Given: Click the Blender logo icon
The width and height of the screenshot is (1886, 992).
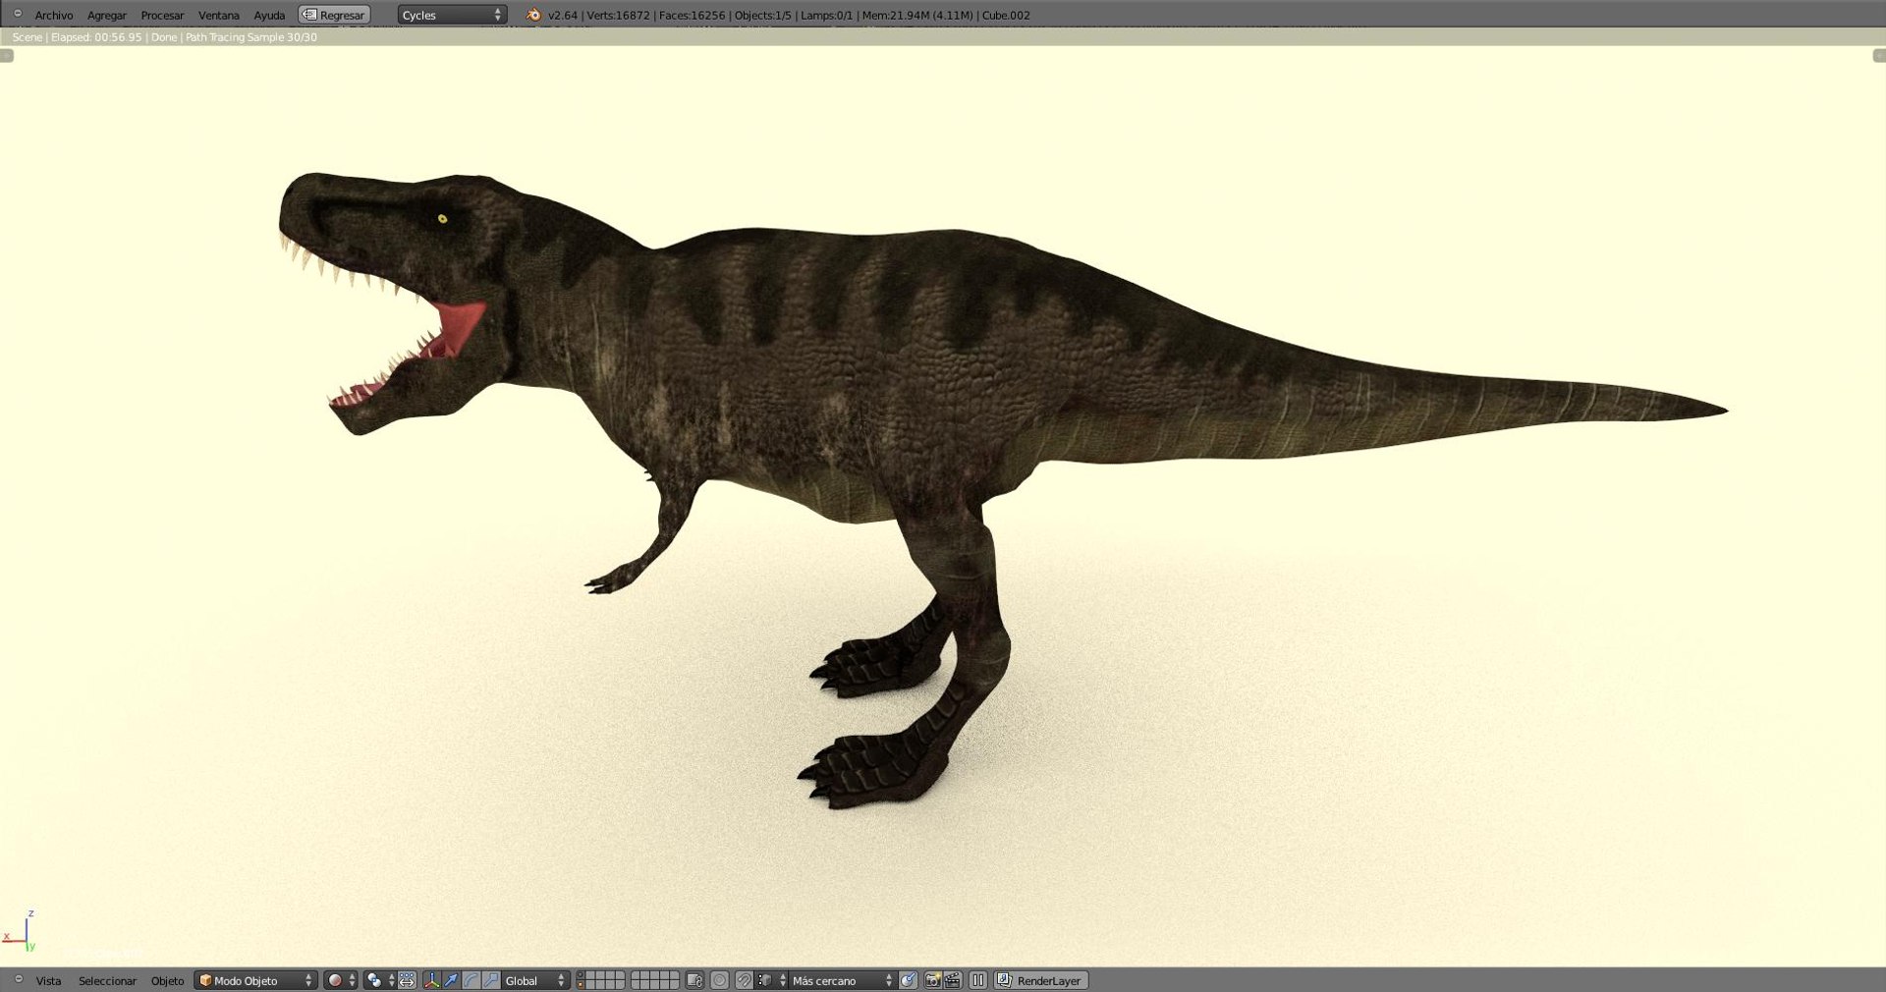Looking at the screenshot, I should 533,15.
